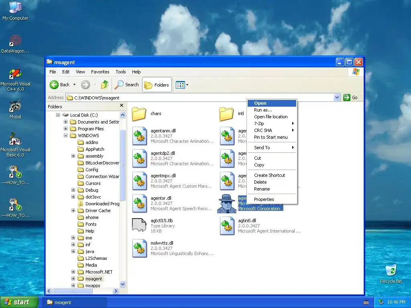411x308 pixels.
Task: Choose Pin to Start menu
Action: point(272,137)
